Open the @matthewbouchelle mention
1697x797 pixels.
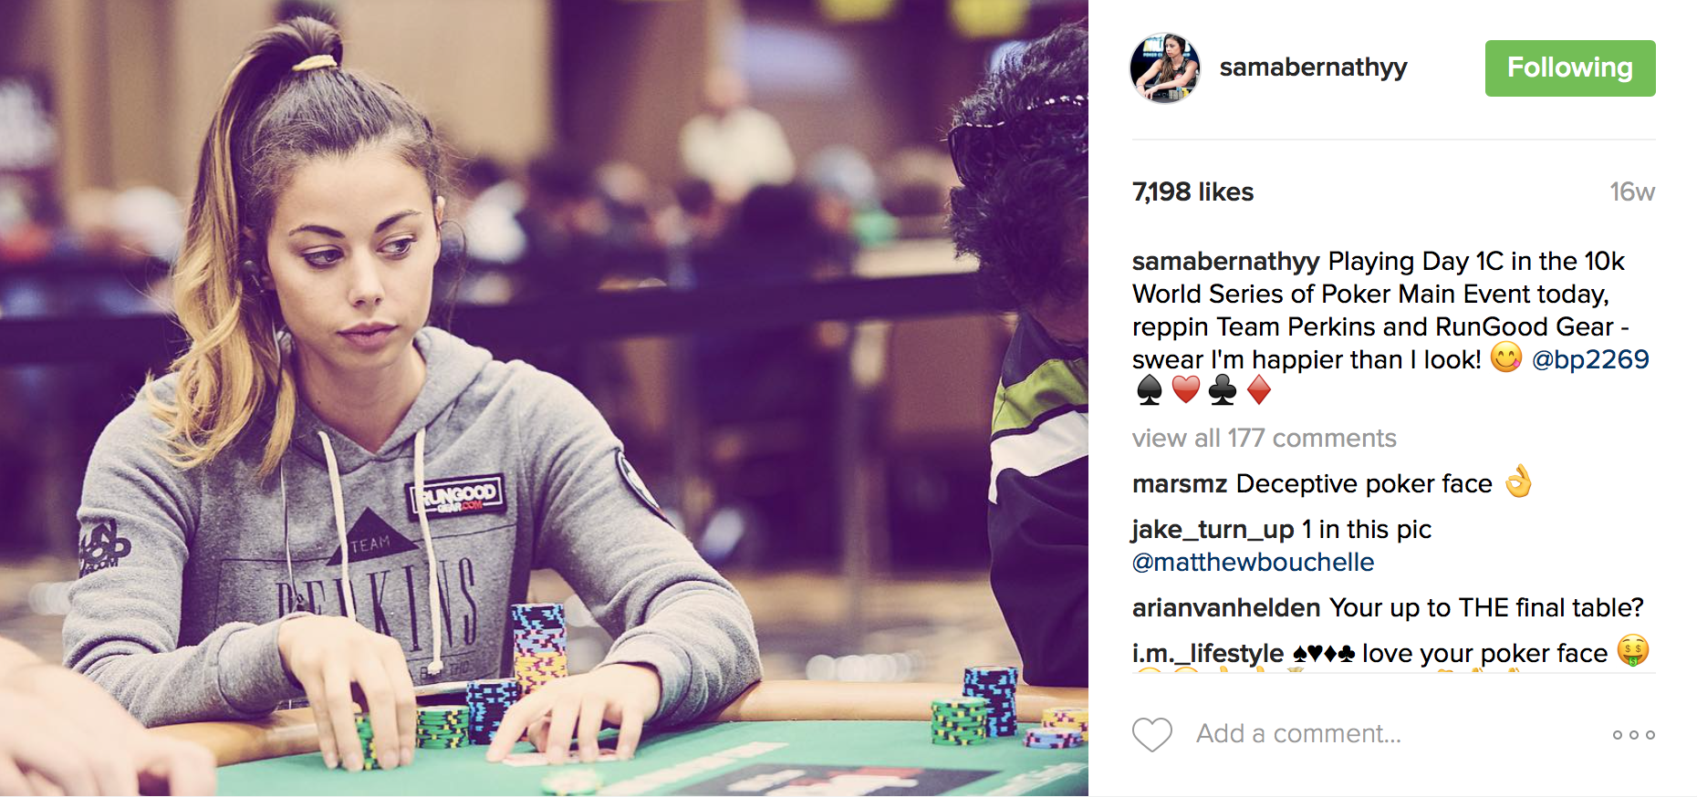pyautogui.click(x=1253, y=562)
